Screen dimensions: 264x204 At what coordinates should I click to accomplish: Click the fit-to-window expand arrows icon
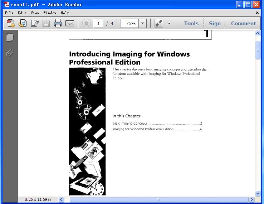click(159, 23)
